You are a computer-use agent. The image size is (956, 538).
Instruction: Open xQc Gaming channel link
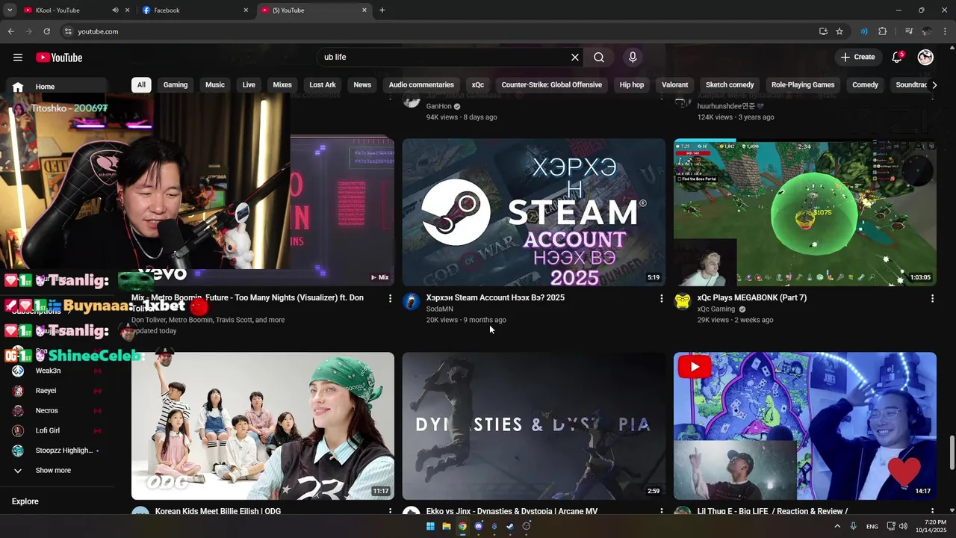click(x=716, y=309)
